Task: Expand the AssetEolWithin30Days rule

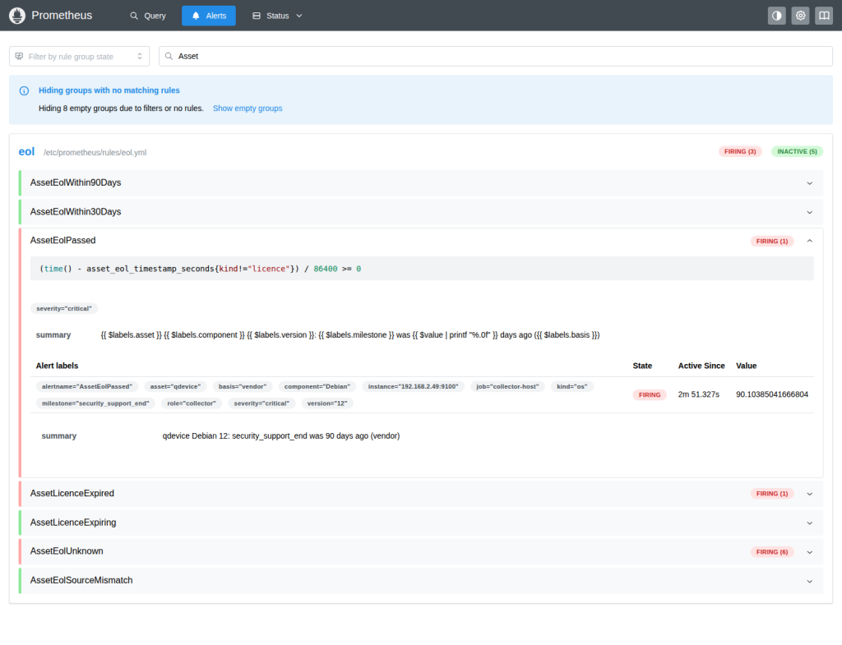Action: 421,212
